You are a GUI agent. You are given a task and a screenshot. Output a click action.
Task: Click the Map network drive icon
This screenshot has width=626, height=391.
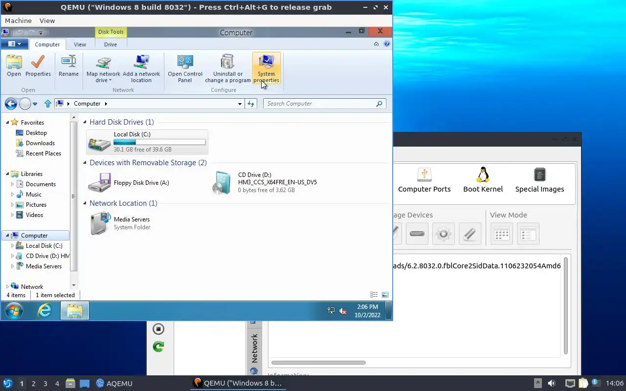tap(103, 62)
